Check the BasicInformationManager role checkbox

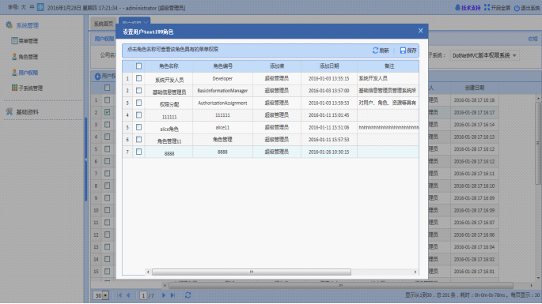click(x=138, y=90)
